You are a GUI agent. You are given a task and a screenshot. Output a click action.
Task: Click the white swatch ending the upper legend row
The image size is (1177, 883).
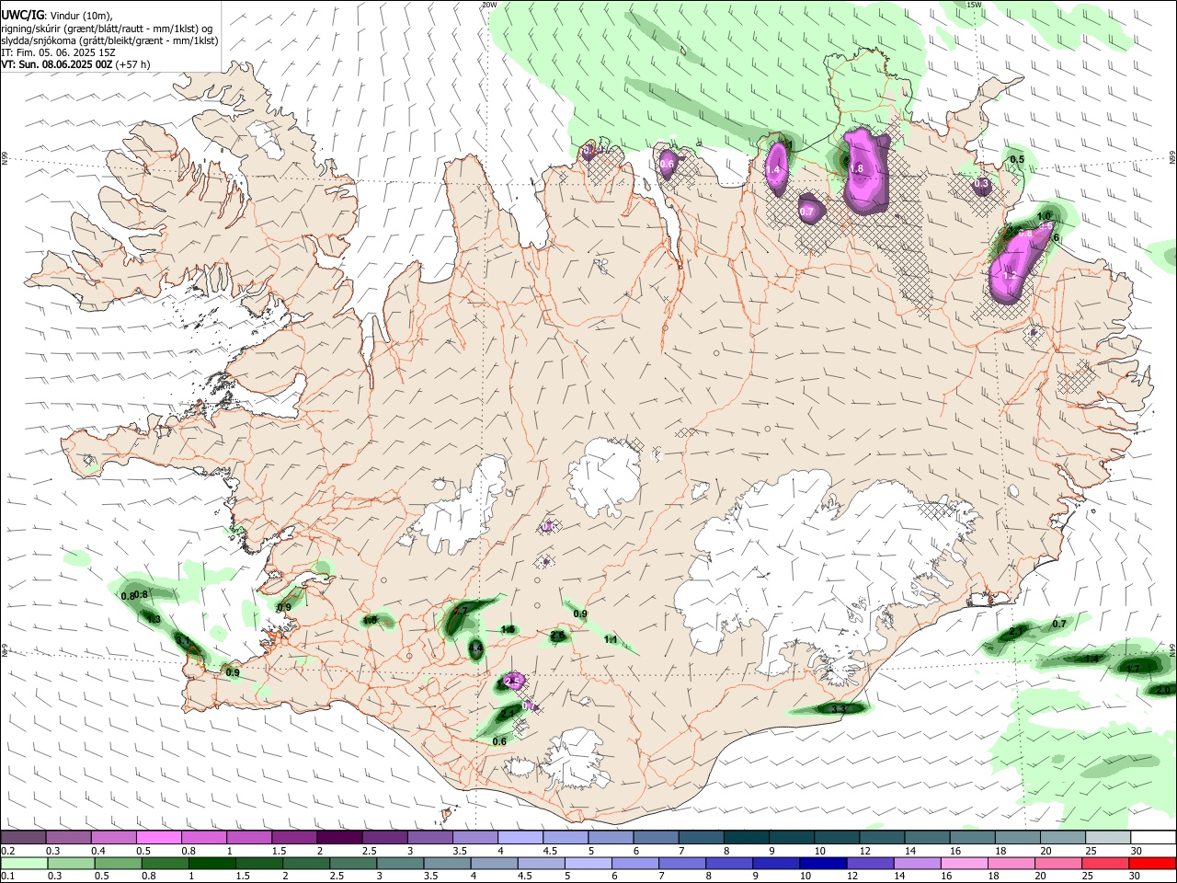tap(1152, 838)
